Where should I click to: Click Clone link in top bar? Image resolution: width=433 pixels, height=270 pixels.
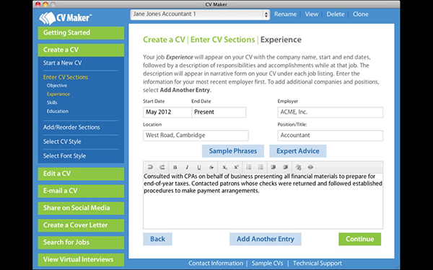coord(360,14)
